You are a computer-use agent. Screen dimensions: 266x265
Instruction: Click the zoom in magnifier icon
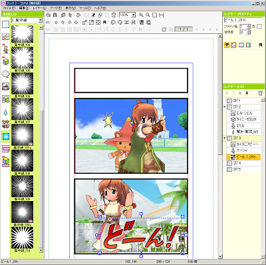tap(141, 15)
